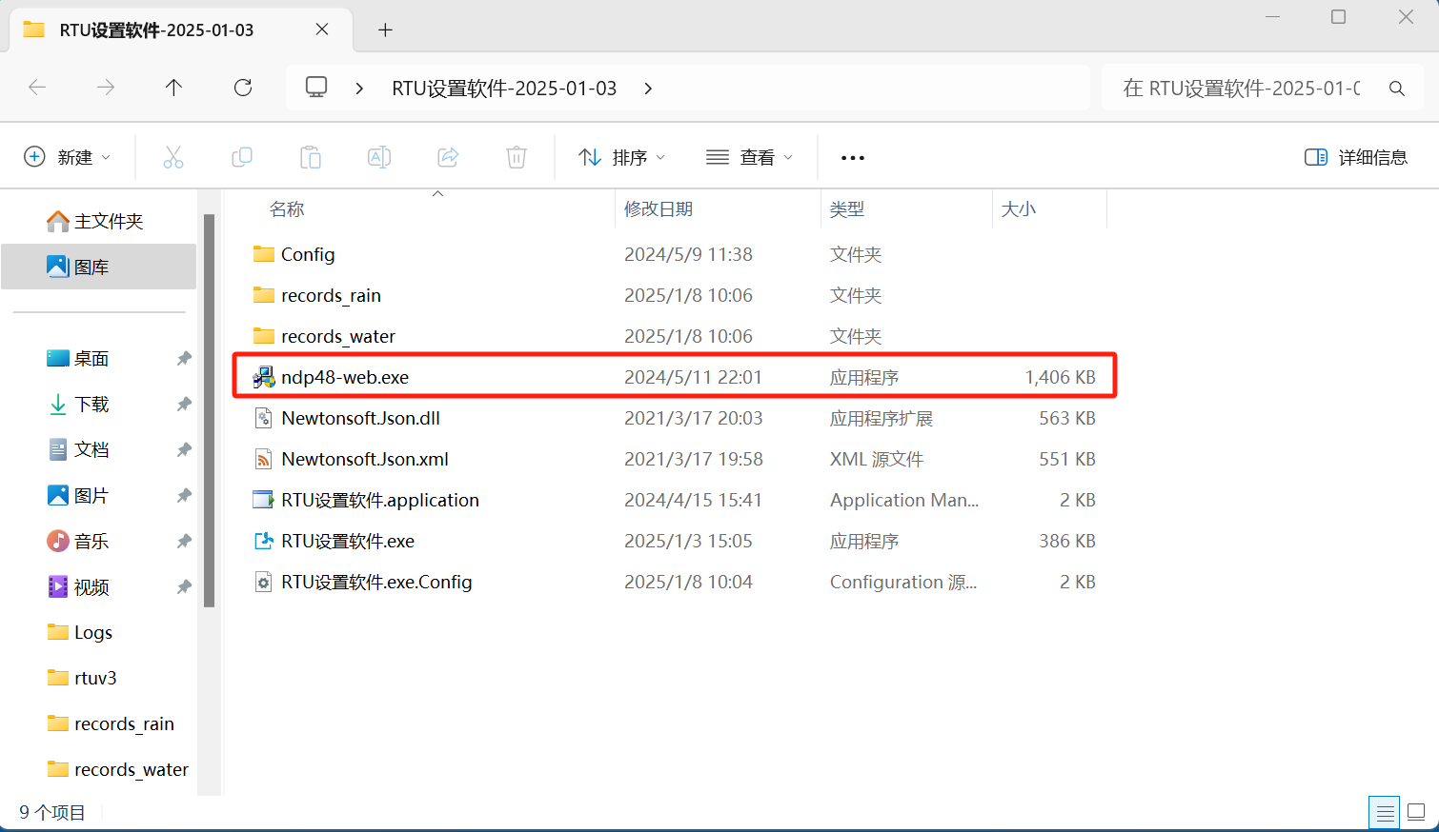Unpin 音乐 using its pin icon
Screen dimensions: 1439x832
(184, 541)
